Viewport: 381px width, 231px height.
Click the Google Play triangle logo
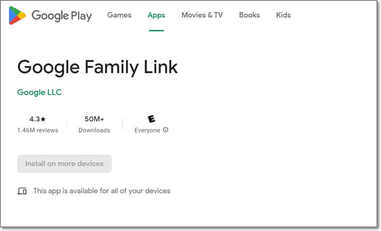(x=17, y=15)
